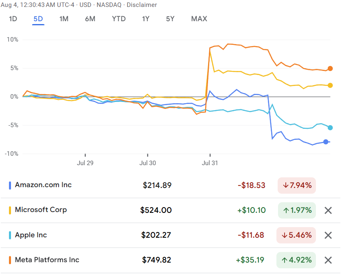Click Amazon's blue legend color bar
Screen dimensions: 344x274
[x=10, y=186]
